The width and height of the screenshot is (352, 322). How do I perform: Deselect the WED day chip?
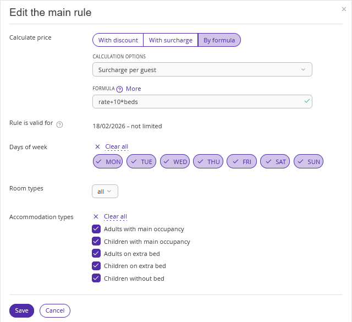(x=175, y=162)
